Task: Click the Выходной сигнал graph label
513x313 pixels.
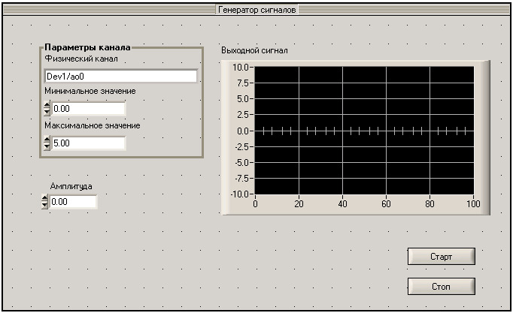Action: [x=254, y=50]
